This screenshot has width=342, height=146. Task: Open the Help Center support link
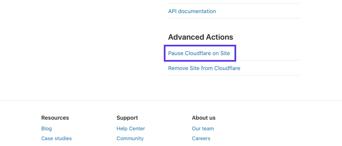tap(131, 128)
